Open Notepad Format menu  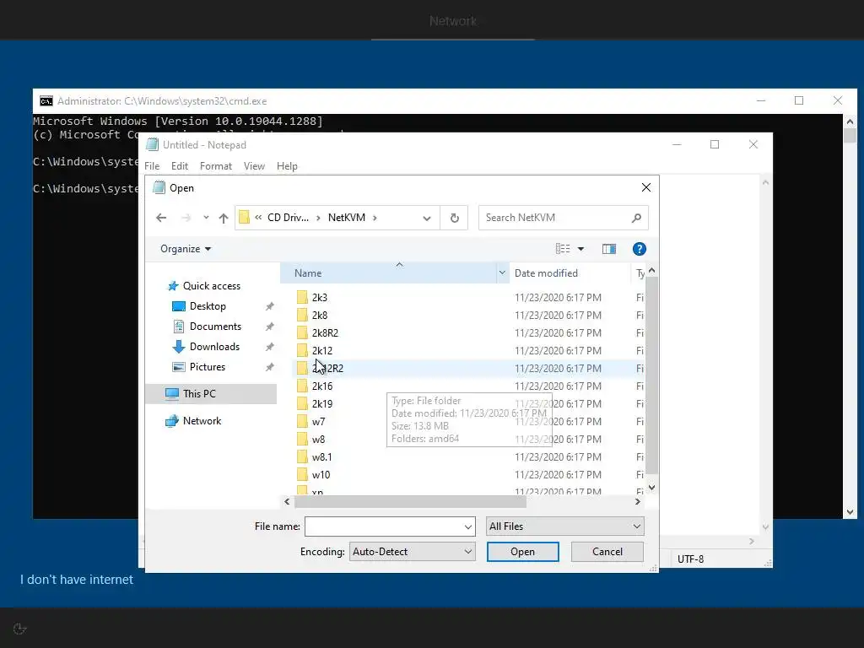215,166
